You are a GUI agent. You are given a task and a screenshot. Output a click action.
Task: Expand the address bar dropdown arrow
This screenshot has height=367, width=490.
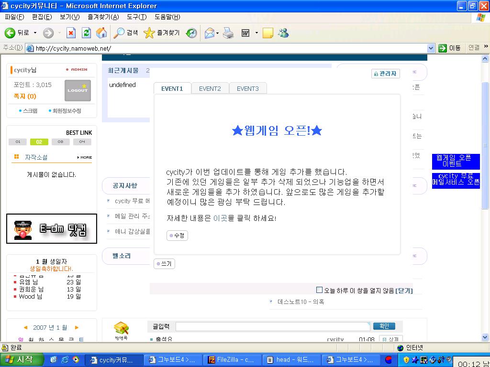coord(430,48)
